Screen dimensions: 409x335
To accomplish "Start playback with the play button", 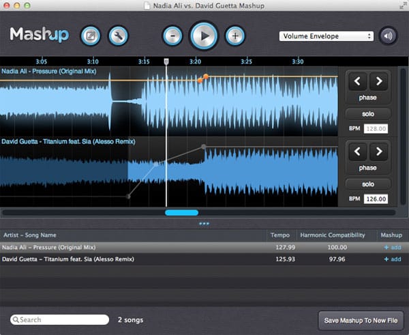I will (203, 35).
